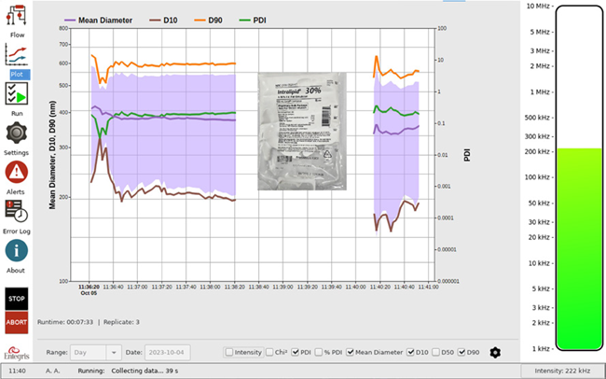The width and height of the screenshot is (606, 379).
Task: Open the Run checklist icon
Action: pos(17,95)
